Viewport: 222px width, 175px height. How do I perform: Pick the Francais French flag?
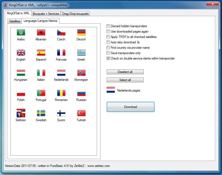click(x=61, y=52)
